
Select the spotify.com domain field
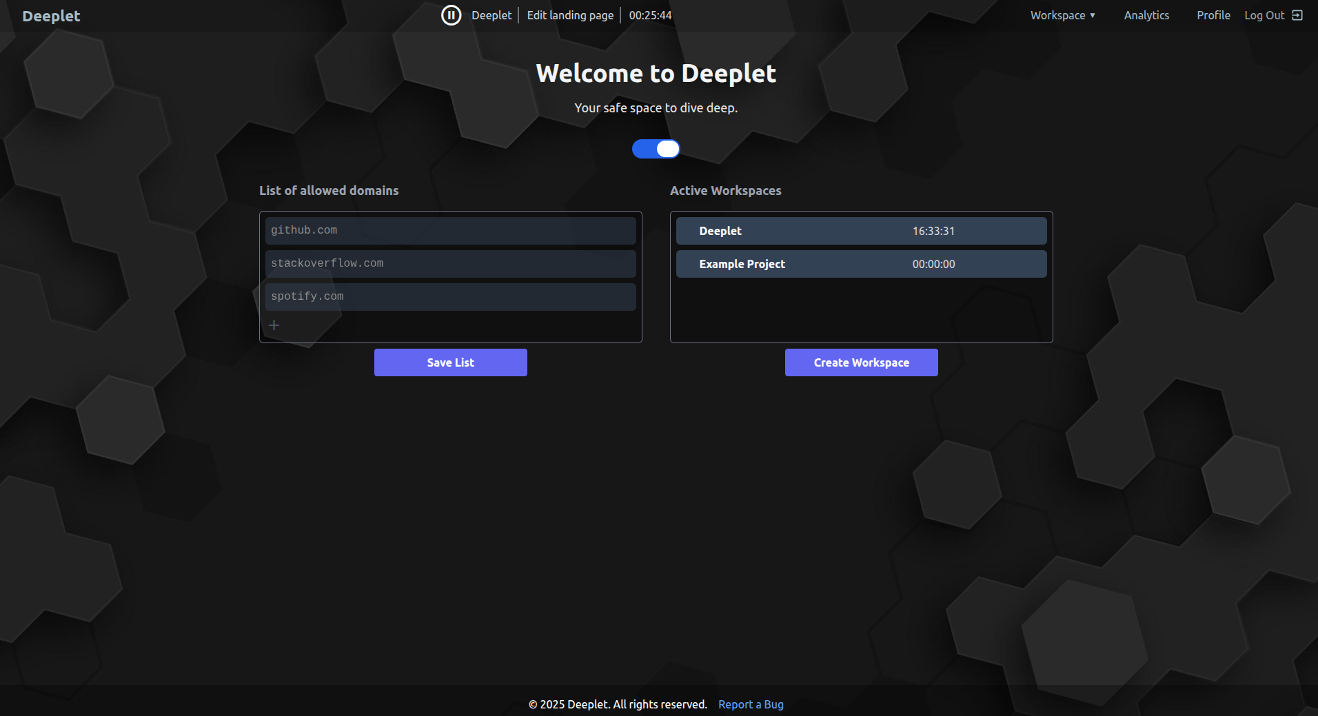[450, 296]
